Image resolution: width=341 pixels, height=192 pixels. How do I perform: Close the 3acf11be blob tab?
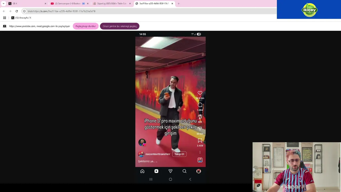(172, 3)
